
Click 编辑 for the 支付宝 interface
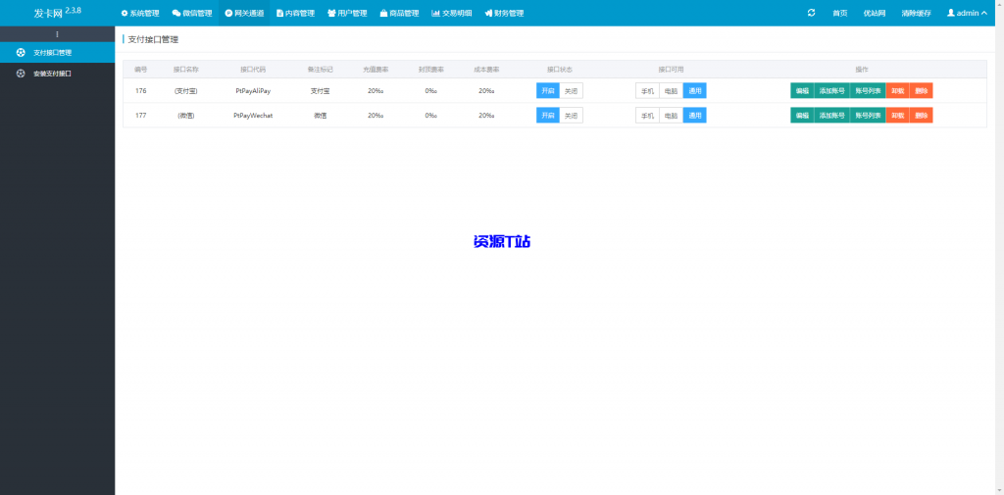tap(802, 90)
